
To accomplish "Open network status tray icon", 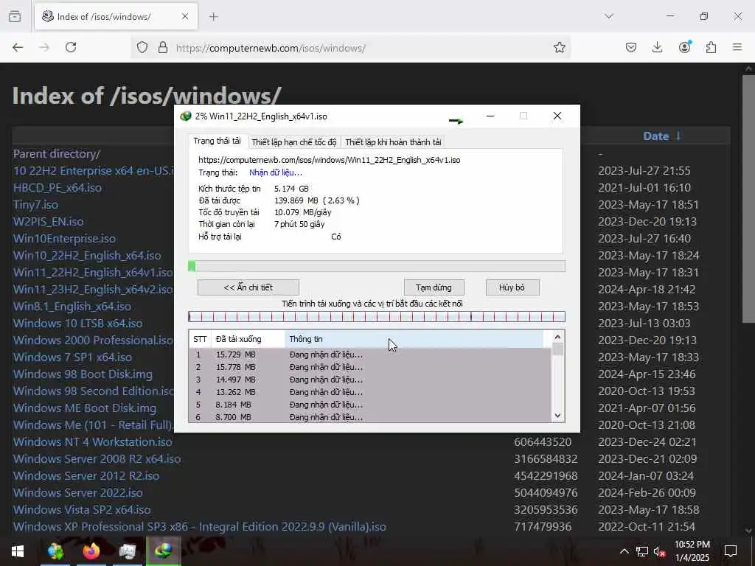I will [x=641, y=551].
